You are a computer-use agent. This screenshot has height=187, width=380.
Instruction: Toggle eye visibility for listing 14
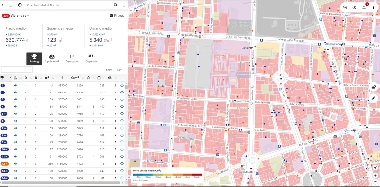click(x=16, y=178)
